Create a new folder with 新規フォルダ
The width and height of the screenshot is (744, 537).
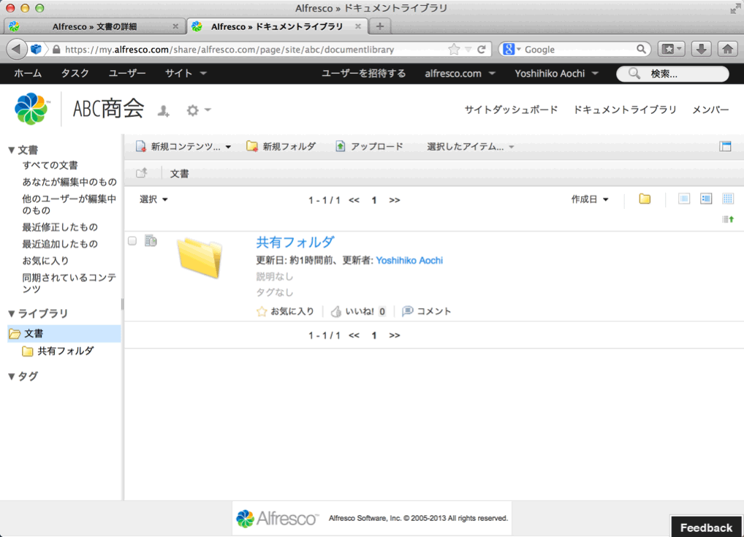(x=281, y=147)
